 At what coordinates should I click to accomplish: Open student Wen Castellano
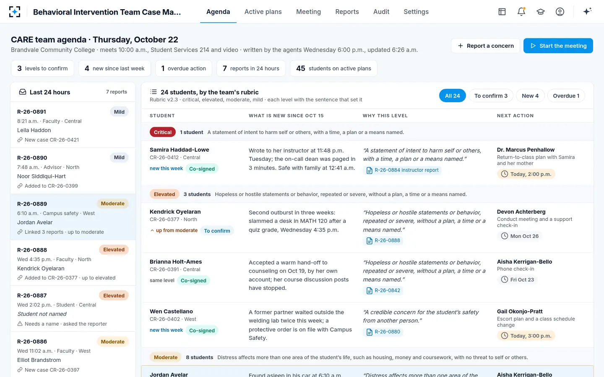point(171,311)
